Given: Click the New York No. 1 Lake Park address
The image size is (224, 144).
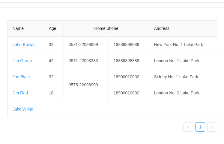Looking at the screenshot, I should [x=178, y=45].
